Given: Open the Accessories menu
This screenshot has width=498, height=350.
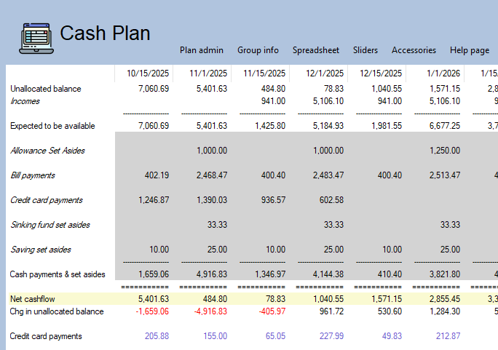Looking at the screenshot, I should click(x=414, y=50).
